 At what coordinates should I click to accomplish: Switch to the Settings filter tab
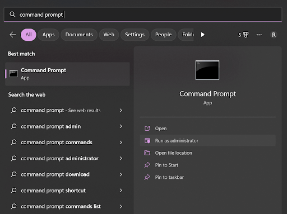[x=135, y=35]
